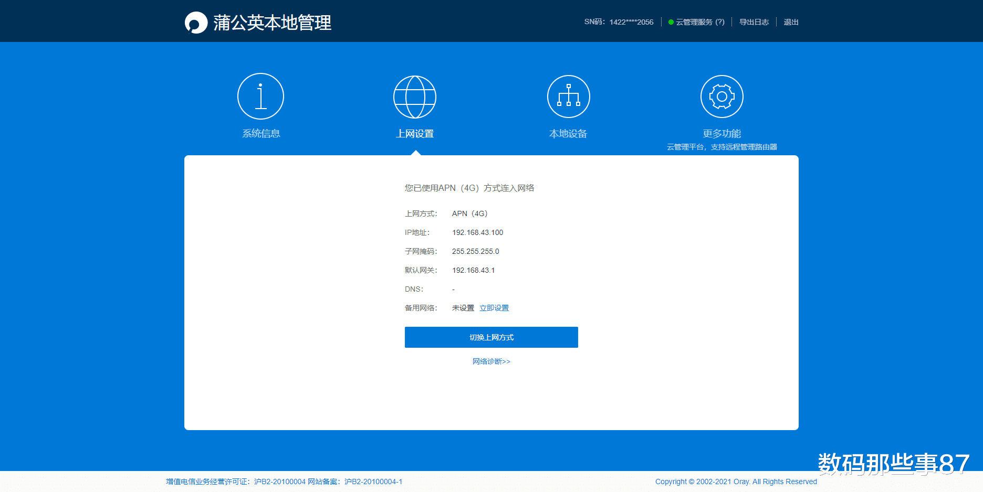Click the 沪B2-20100004 license number in footer
The height and width of the screenshot is (492, 983).
(280, 482)
